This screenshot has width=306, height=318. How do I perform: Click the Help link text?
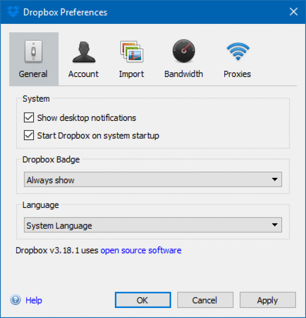point(34,300)
